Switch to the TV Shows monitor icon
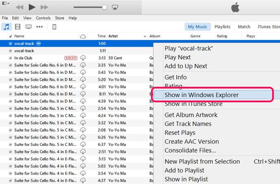 tap(28, 27)
